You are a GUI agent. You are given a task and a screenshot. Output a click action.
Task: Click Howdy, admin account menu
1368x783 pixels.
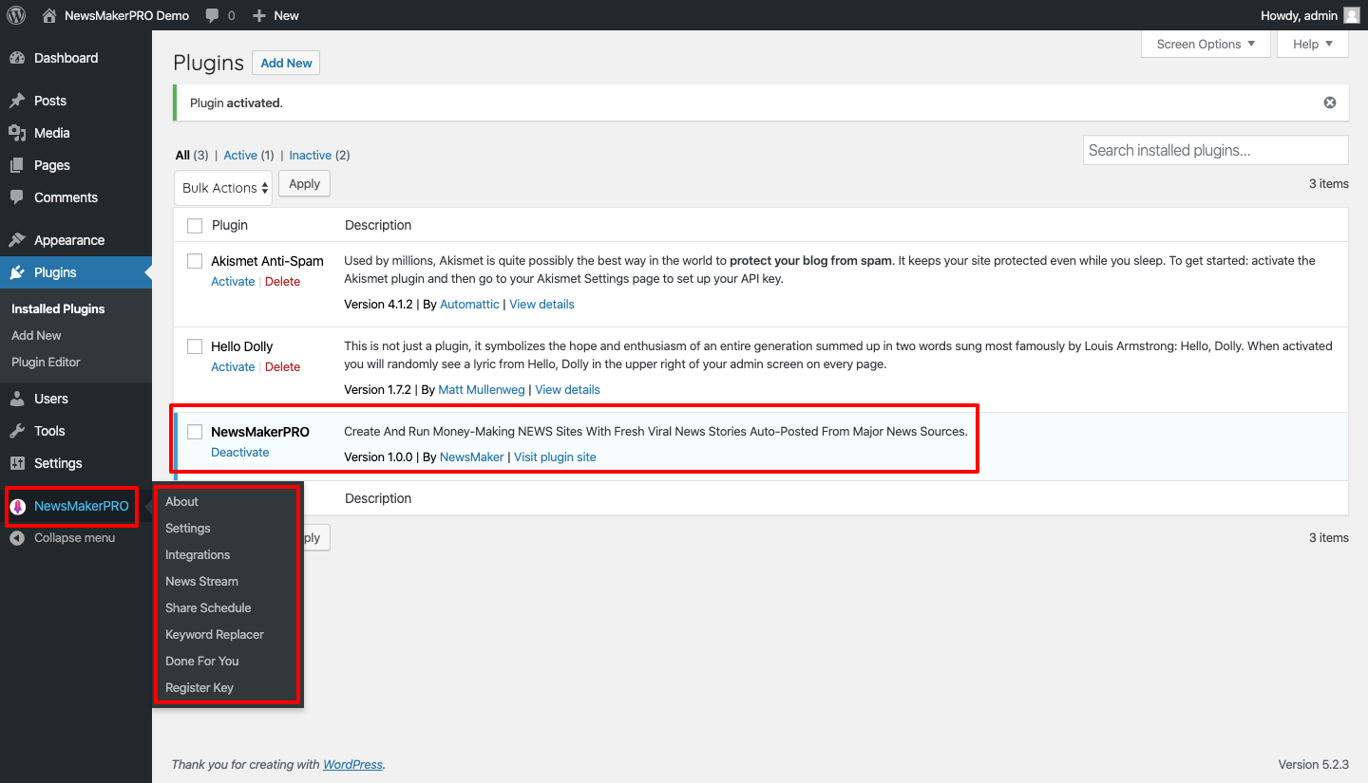tap(1310, 15)
